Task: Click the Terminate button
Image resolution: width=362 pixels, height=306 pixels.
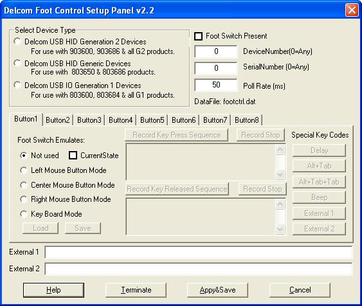Action: pos(136,290)
